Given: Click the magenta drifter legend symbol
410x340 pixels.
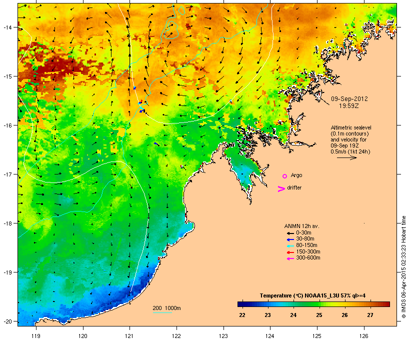Looking at the screenshot, I should [281, 188].
